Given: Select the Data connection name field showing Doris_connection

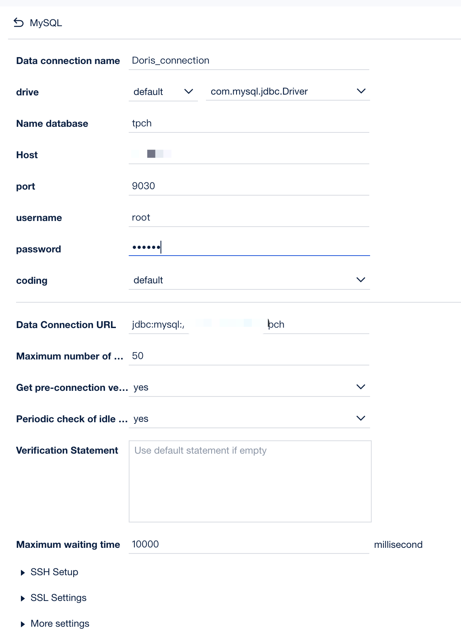Looking at the screenshot, I should [x=249, y=60].
